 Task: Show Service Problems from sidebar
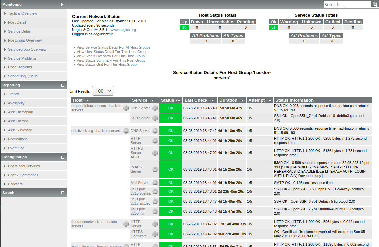22,58
